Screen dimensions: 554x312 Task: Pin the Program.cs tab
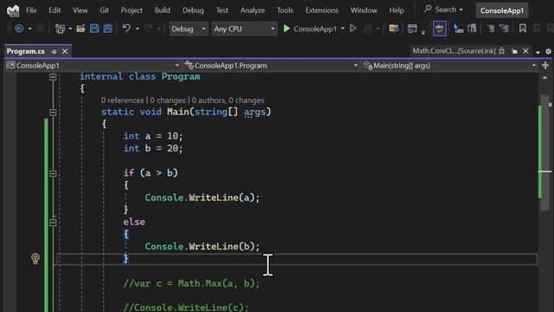[54, 52]
